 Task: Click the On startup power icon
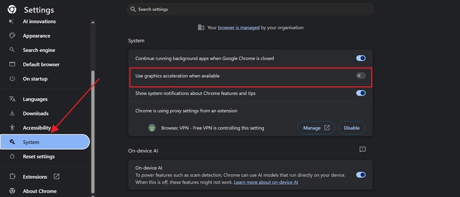[12, 78]
